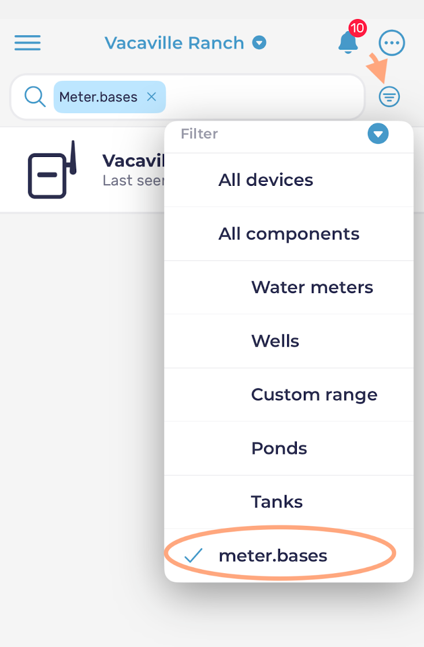The image size is (424, 647).
Task: Open the more options ellipsis icon
Action: coord(392,43)
